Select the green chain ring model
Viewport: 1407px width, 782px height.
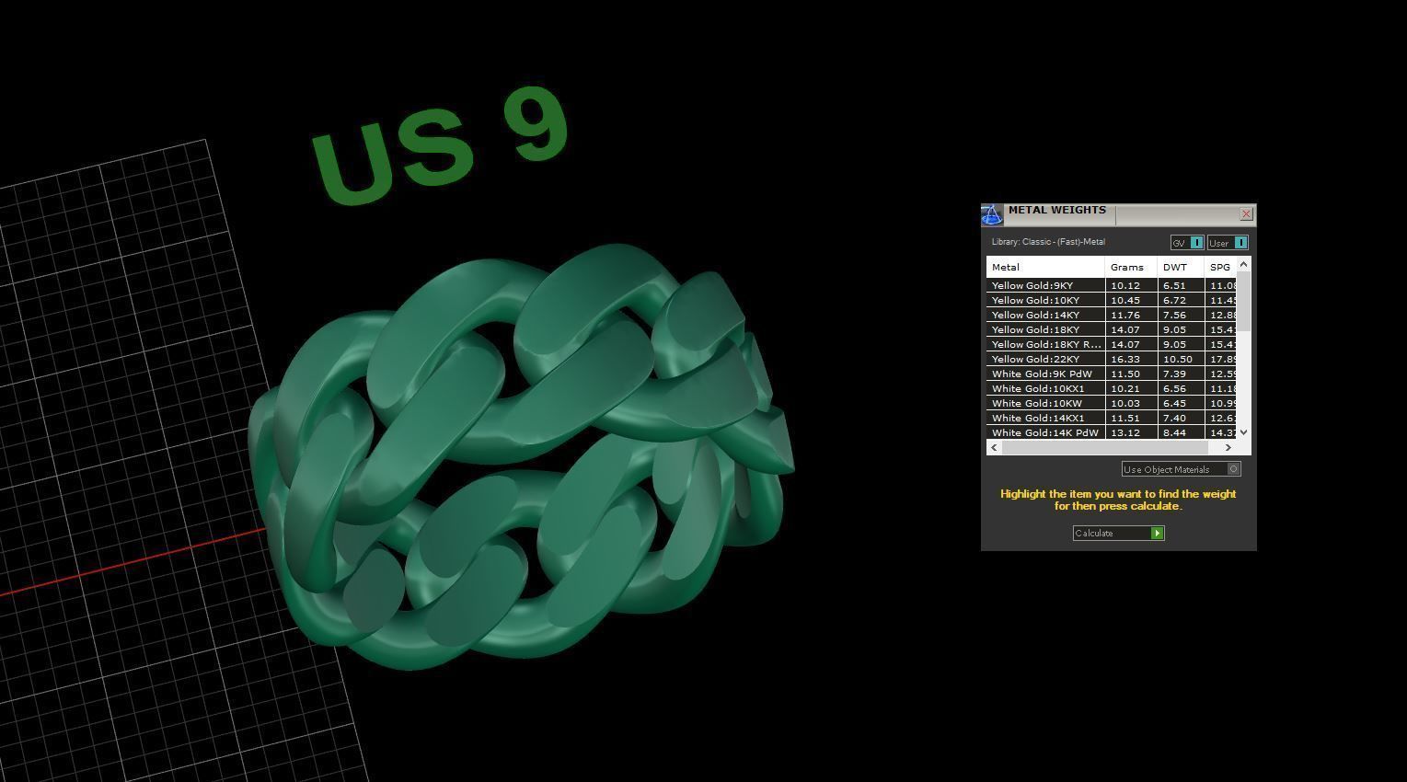520,455
